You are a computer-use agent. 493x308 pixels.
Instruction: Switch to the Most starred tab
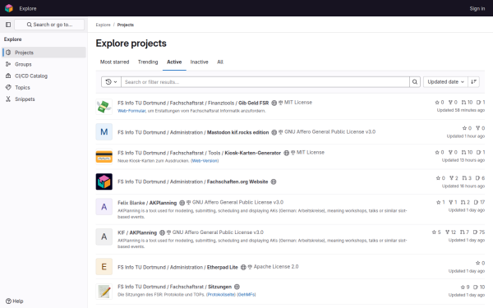(114, 62)
